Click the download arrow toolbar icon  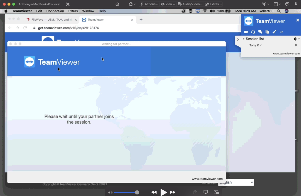pyautogui.click(x=296, y=4)
